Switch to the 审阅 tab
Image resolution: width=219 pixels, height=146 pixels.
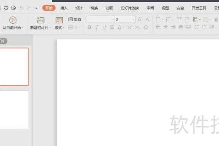[150, 8]
